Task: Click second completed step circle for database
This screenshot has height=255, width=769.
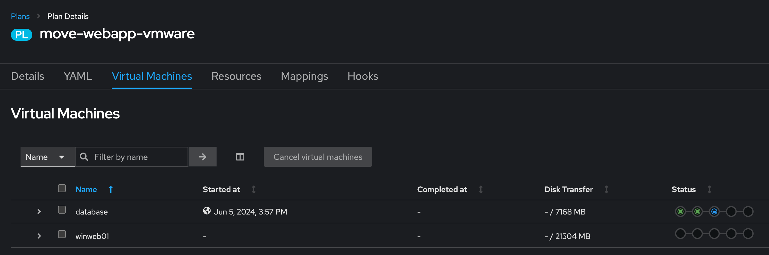Action: pyautogui.click(x=697, y=211)
